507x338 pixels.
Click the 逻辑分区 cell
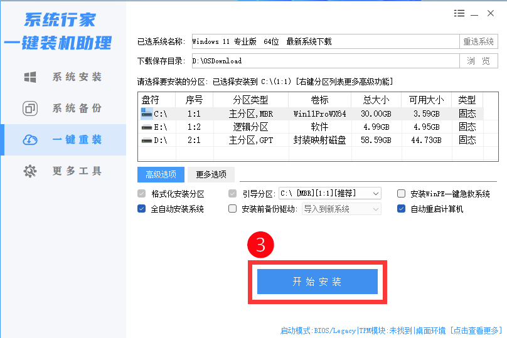(250, 127)
